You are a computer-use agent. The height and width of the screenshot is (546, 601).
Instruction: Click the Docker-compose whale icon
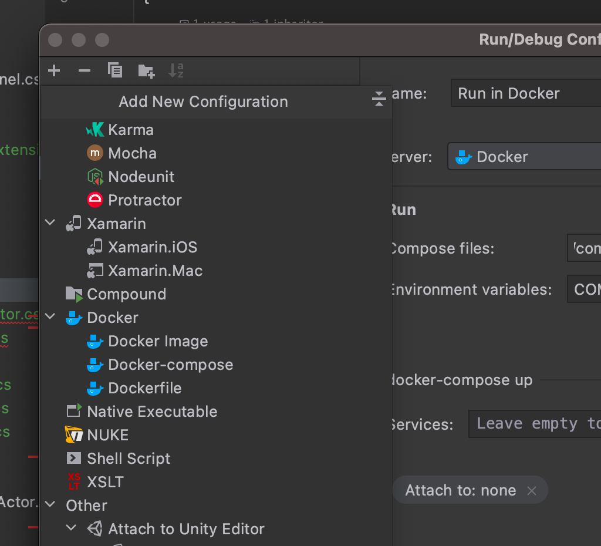(94, 365)
